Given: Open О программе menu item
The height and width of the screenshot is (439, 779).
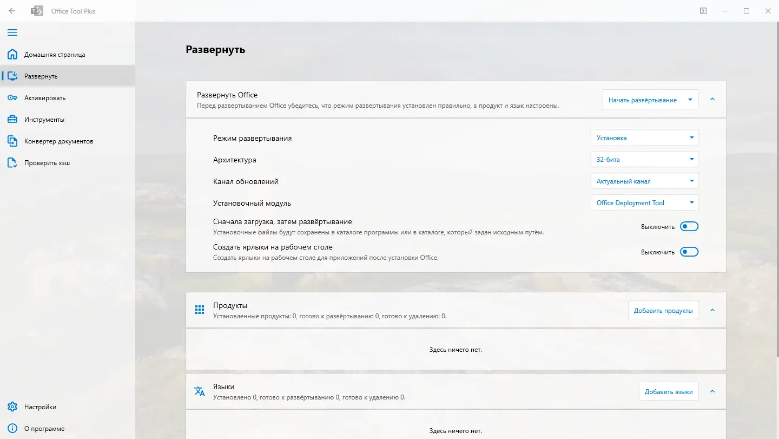Looking at the screenshot, I should [x=44, y=429].
